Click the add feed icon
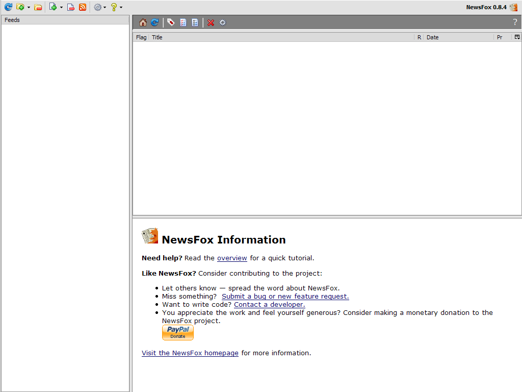Screen dimensions: 522x392 pyautogui.click(x=53, y=7)
